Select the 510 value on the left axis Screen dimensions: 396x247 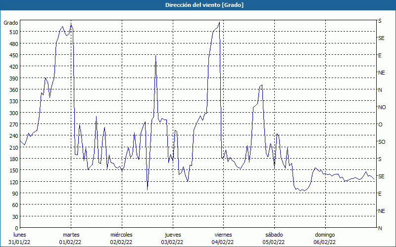pos(14,32)
